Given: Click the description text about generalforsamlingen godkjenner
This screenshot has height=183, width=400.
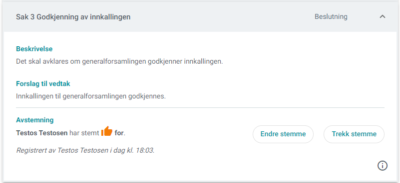Looking at the screenshot, I should 119,62.
